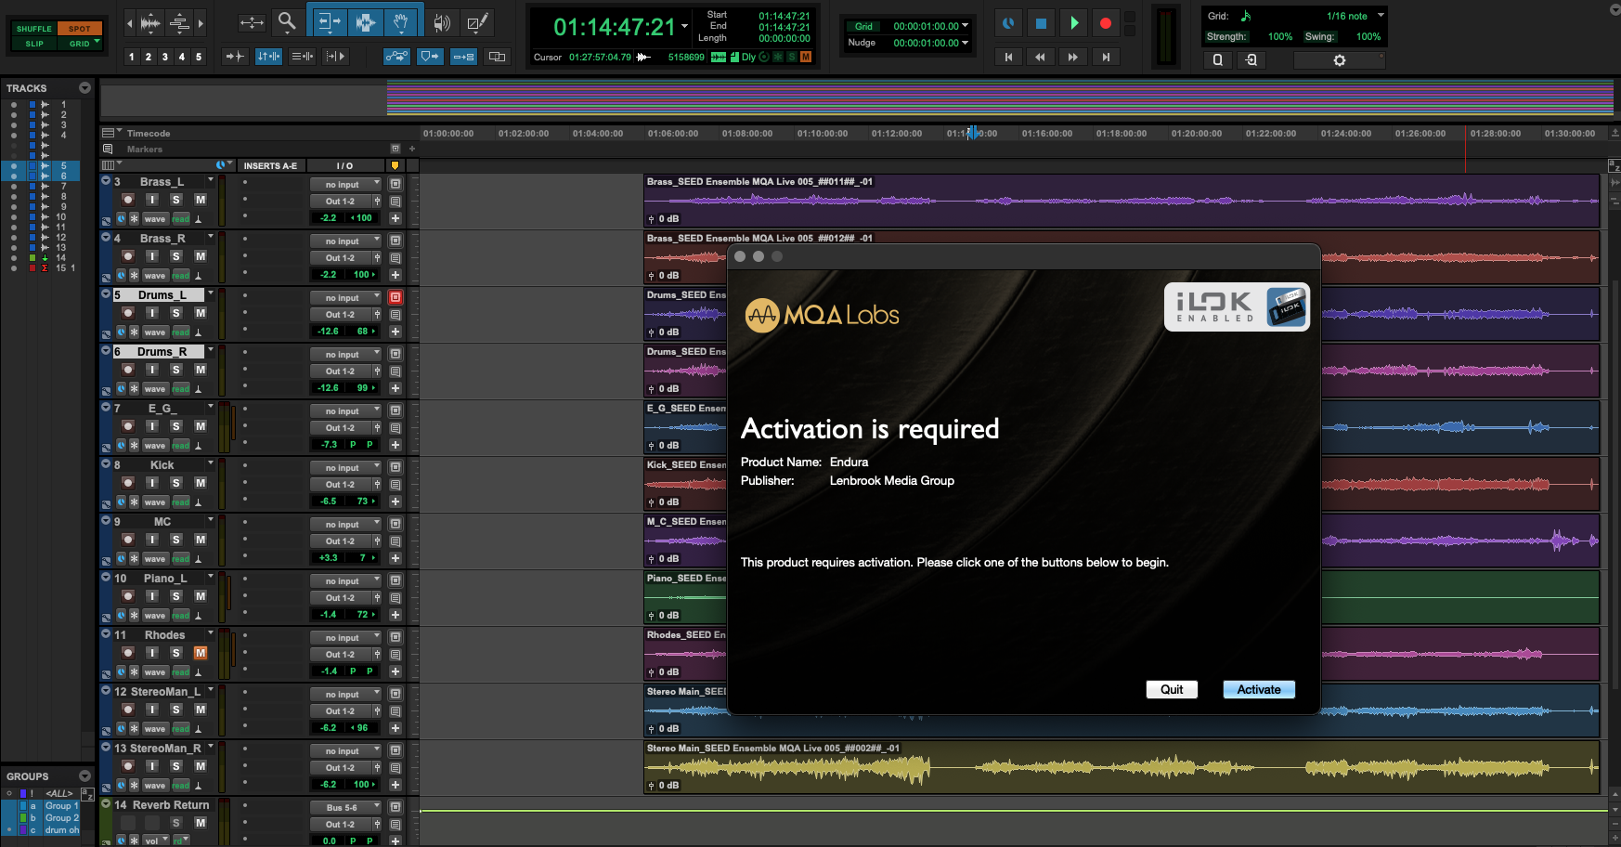Select the Scrubber speaker tool
This screenshot has width=1621, height=847.
point(442,22)
